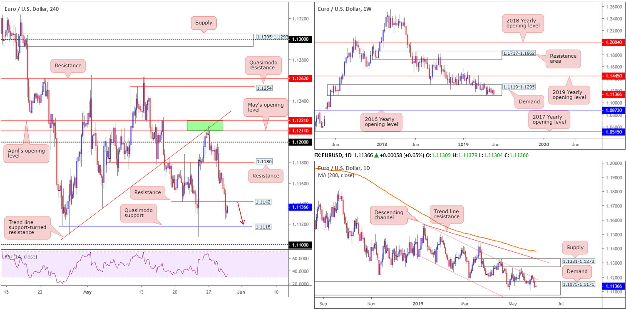Click the RSI (14, close) indicator label

pos(20,256)
